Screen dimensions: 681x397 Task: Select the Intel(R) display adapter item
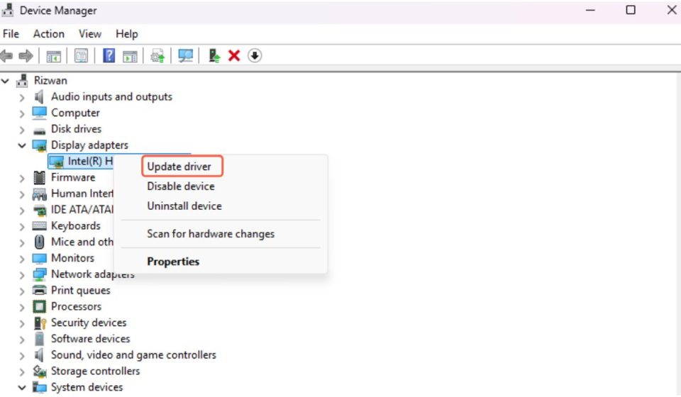80,162
